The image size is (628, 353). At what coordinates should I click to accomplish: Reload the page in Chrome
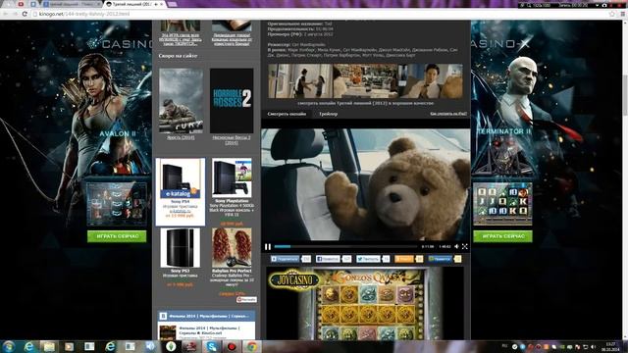[x=25, y=14]
